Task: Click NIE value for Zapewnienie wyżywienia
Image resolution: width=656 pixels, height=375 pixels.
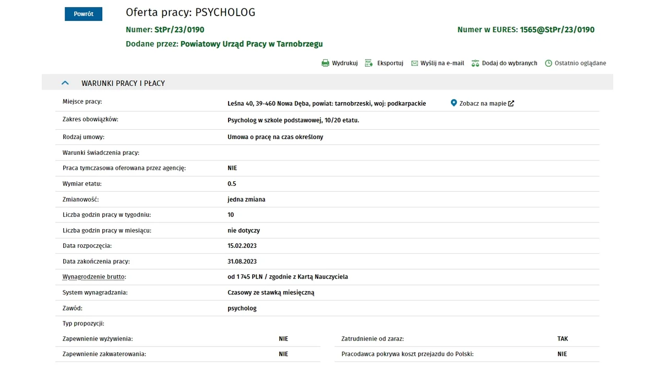Action: coord(283,339)
